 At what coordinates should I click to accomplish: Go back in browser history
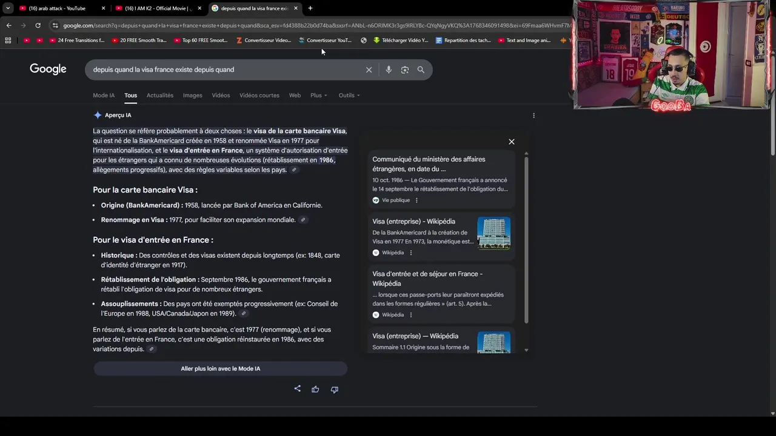click(8, 25)
